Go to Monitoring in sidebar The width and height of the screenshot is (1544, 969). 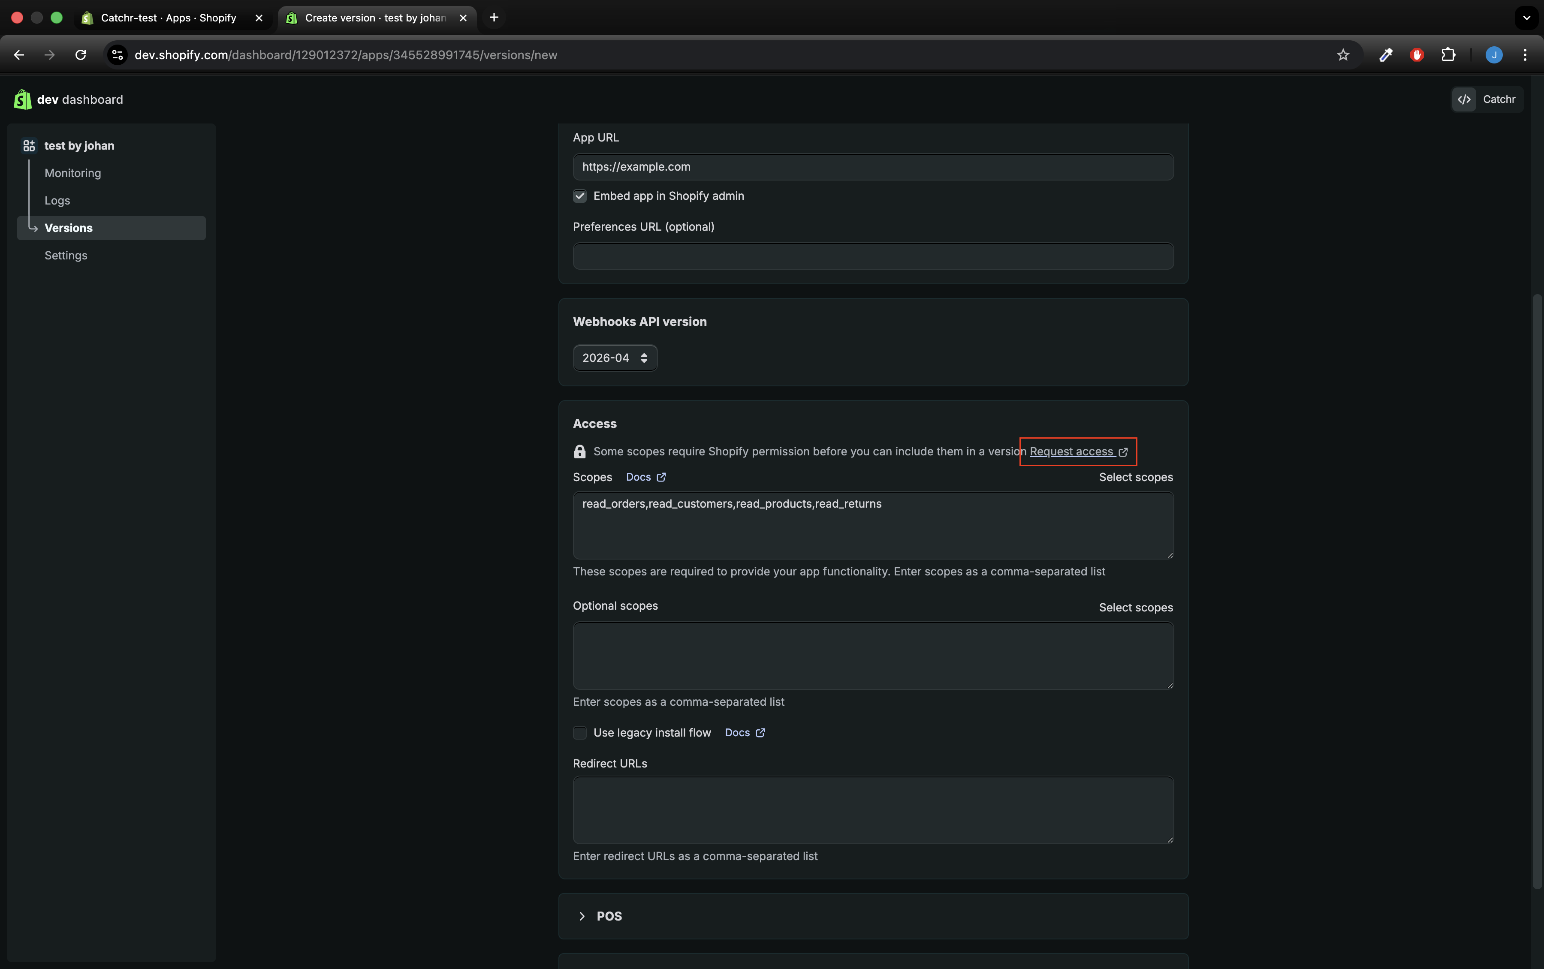tap(73, 173)
